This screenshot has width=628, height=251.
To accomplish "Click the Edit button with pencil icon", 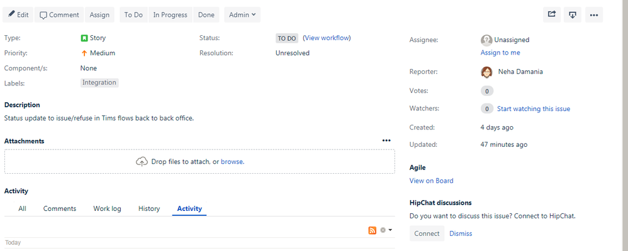I will 18,15.
